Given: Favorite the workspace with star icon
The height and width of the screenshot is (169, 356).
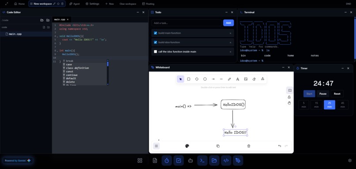Looking at the screenshot, I should (x=58, y=4).
